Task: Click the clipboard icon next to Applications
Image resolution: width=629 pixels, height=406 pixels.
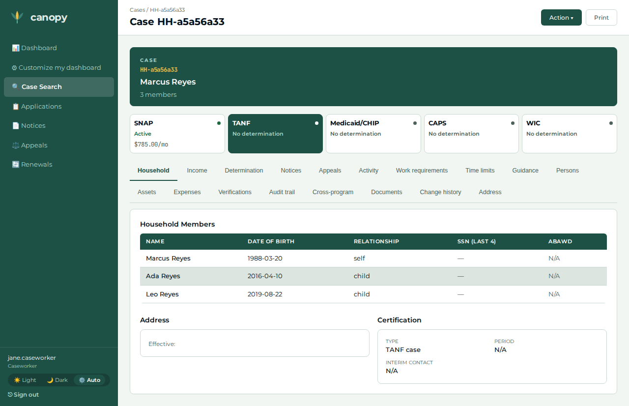Action: click(x=15, y=107)
